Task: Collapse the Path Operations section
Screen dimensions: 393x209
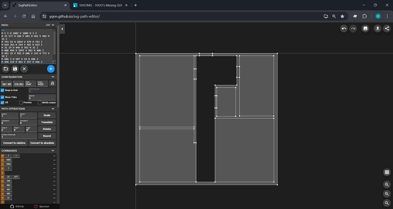Action: pos(53,109)
